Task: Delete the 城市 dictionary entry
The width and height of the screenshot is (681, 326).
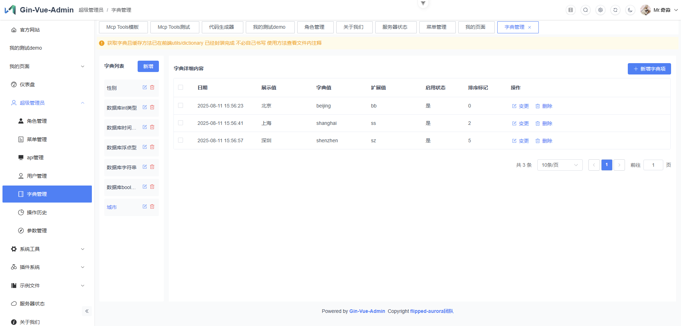Action: pos(152,206)
